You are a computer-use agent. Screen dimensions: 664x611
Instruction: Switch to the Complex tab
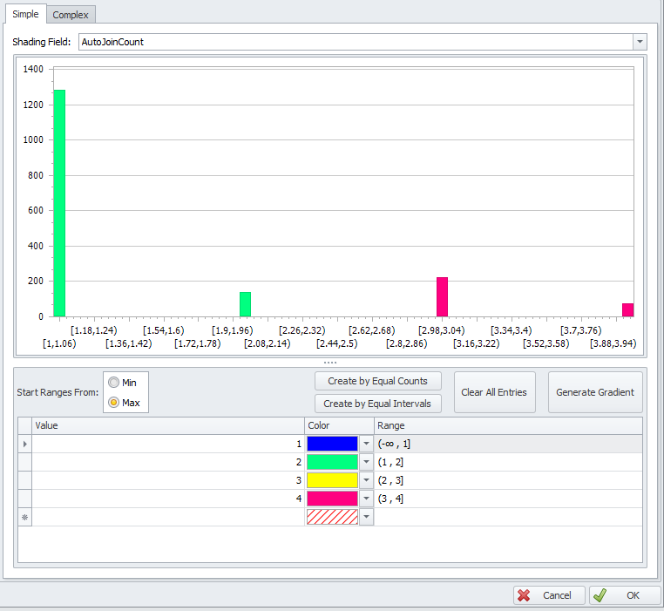[70, 15]
